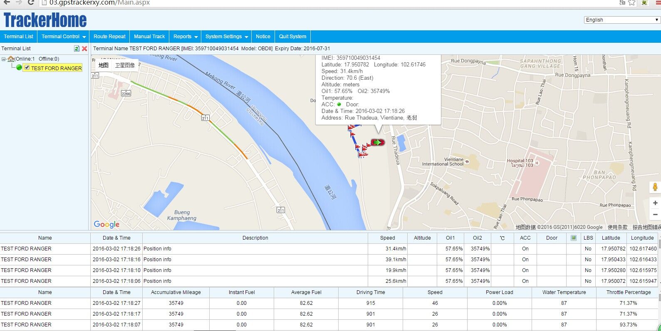Image resolution: width=661 pixels, height=331 pixels.
Task: Click the Date & Time header in position table
Action: (x=116, y=238)
